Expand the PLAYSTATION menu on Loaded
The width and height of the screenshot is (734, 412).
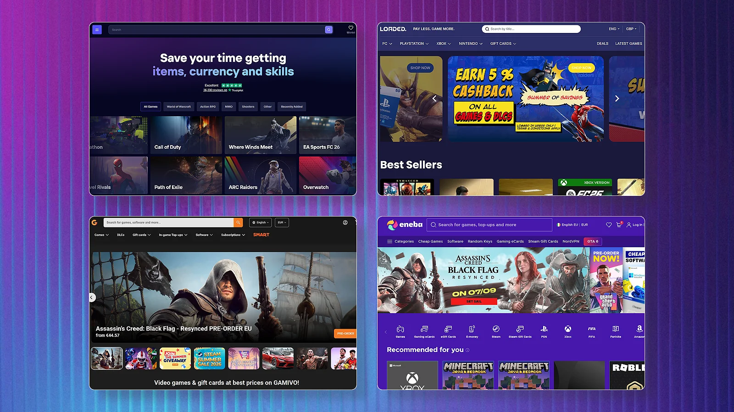click(414, 43)
